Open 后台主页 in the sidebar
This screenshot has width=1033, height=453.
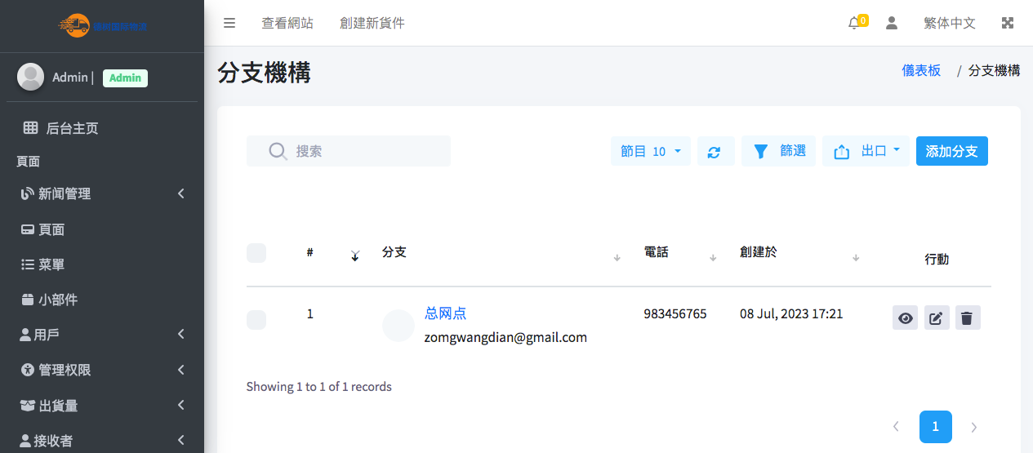tap(72, 128)
